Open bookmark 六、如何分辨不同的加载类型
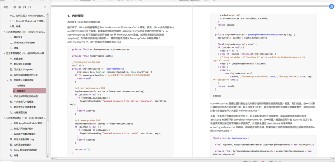335x162 pixels. coord(24,96)
